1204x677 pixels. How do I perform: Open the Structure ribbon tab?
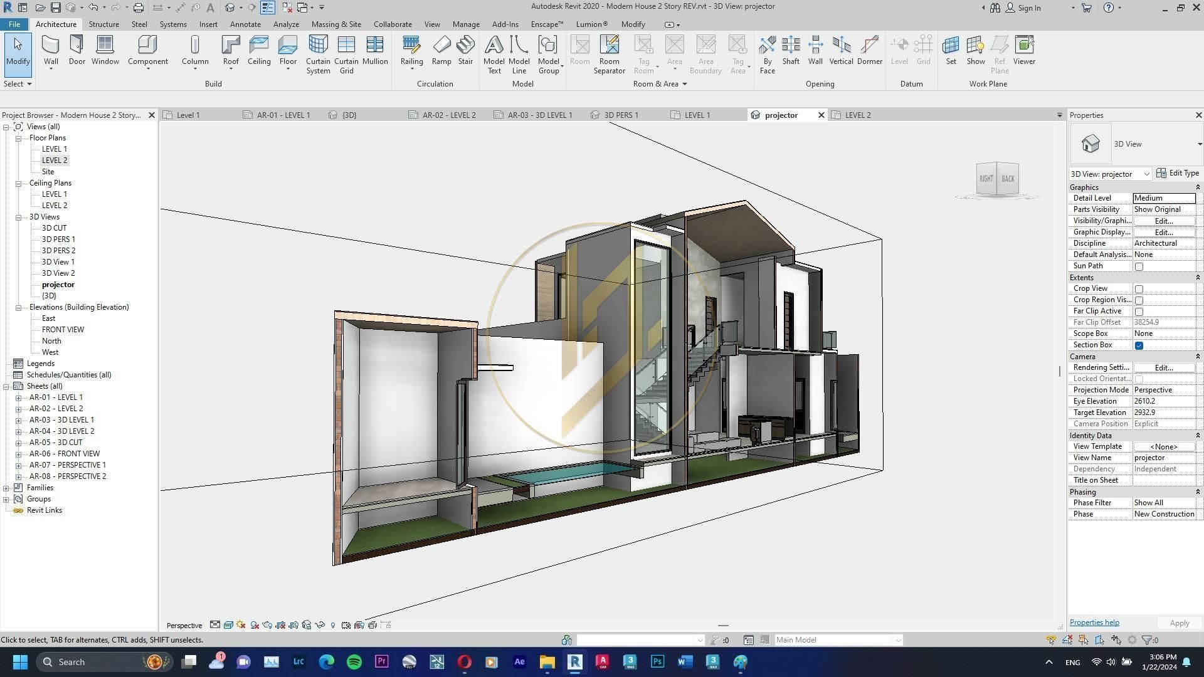click(x=103, y=24)
